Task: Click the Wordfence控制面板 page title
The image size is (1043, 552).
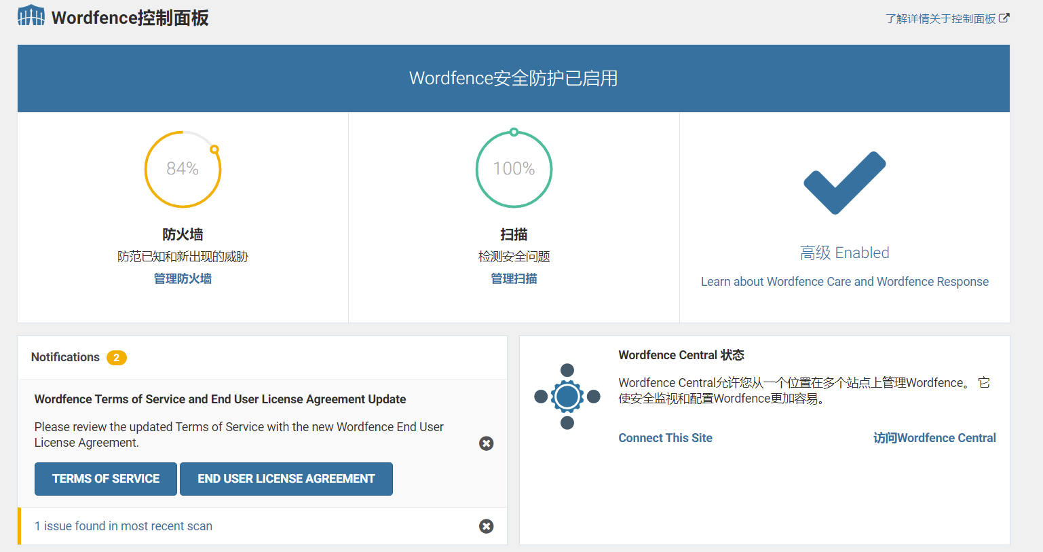Action: [x=130, y=17]
